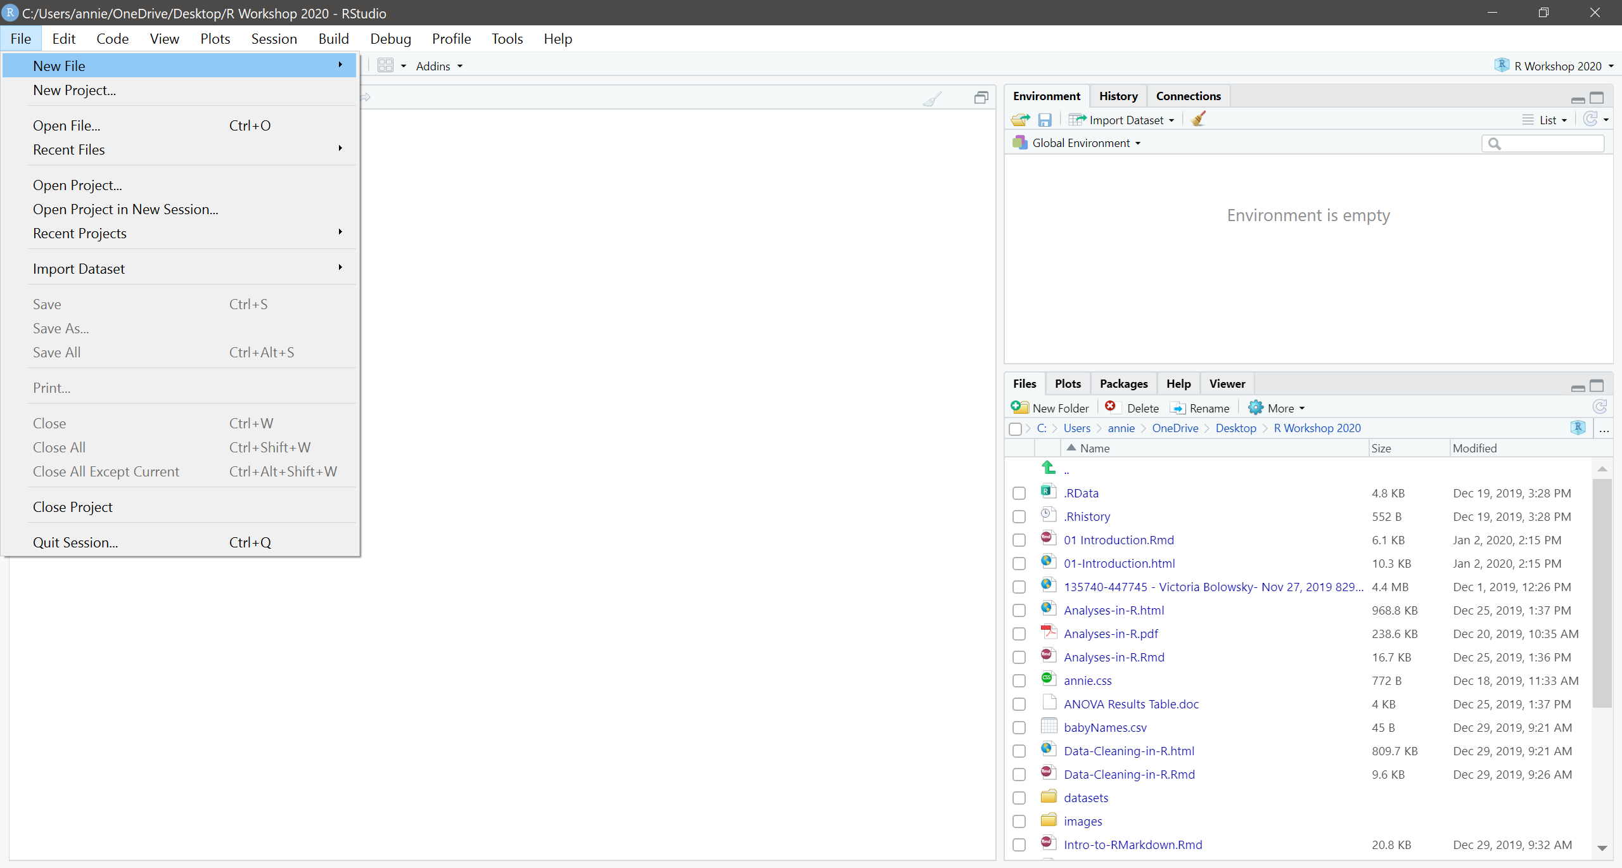The height and width of the screenshot is (868, 1622).
Task: Open the Global Environment dropdown
Action: (x=1077, y=143)
